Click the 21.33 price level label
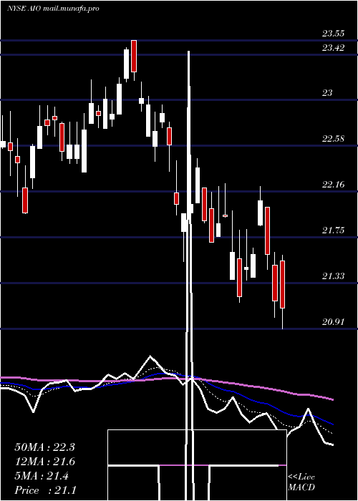Screen dimensions: 358x501 [333, 276]
